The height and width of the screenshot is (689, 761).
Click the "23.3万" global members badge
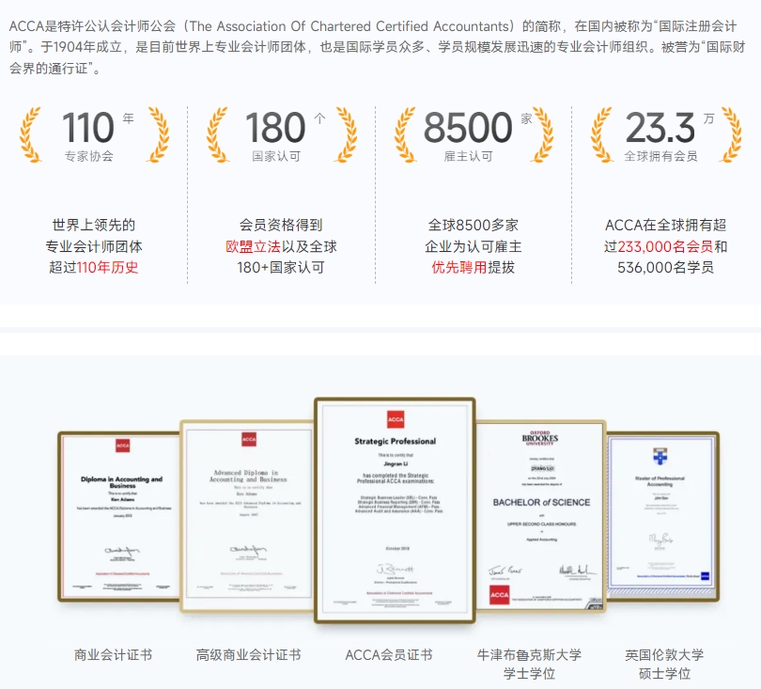[660, 133]
